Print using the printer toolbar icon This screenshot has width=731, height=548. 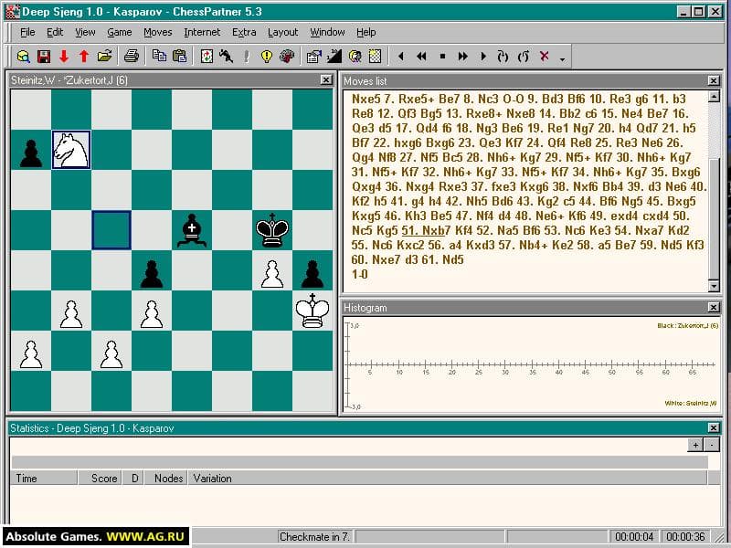132,57
